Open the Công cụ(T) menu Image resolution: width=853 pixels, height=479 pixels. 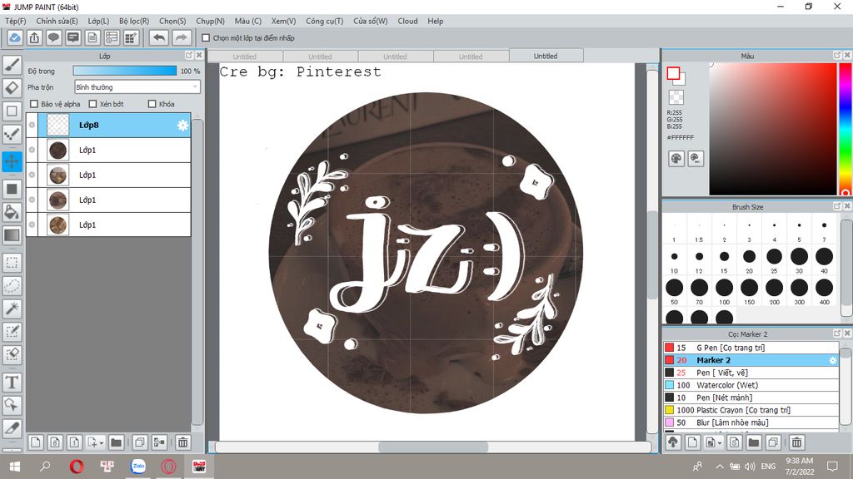point(324,21)
